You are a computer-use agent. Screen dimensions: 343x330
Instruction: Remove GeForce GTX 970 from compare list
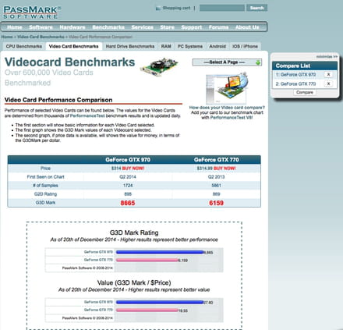click(x=328, y=75)
